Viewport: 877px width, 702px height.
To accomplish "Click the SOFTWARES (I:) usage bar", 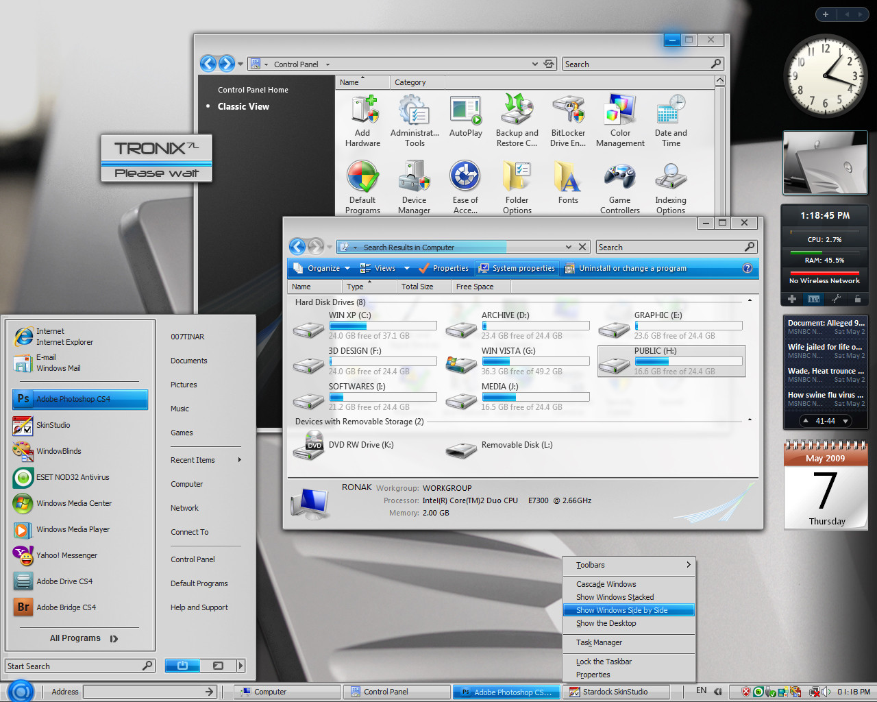I will point(383,397).
